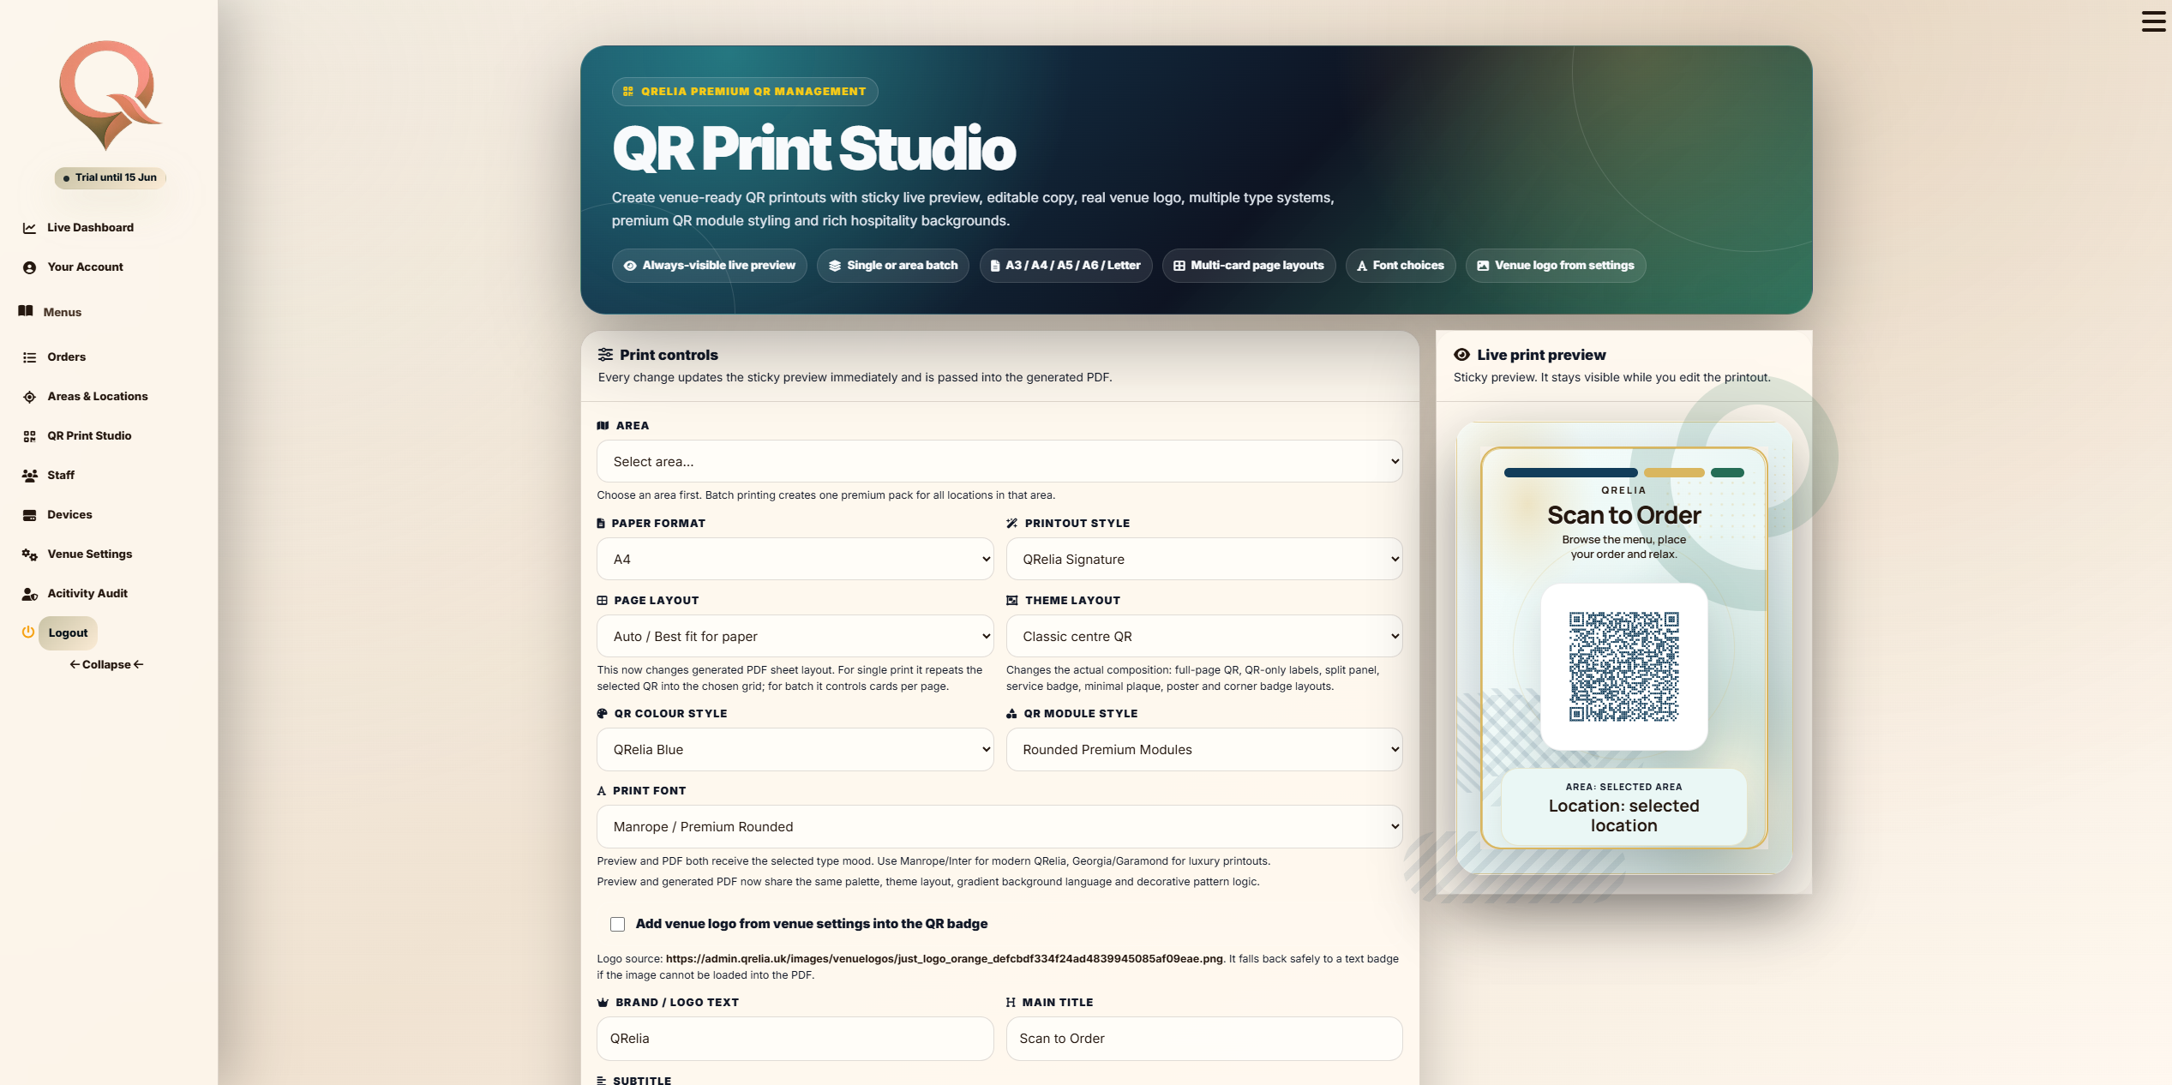This screenshot has height=1085, width=2172.
Task: Click the Area map icon label
Action: pyautogui.click(x=603, y=426)
